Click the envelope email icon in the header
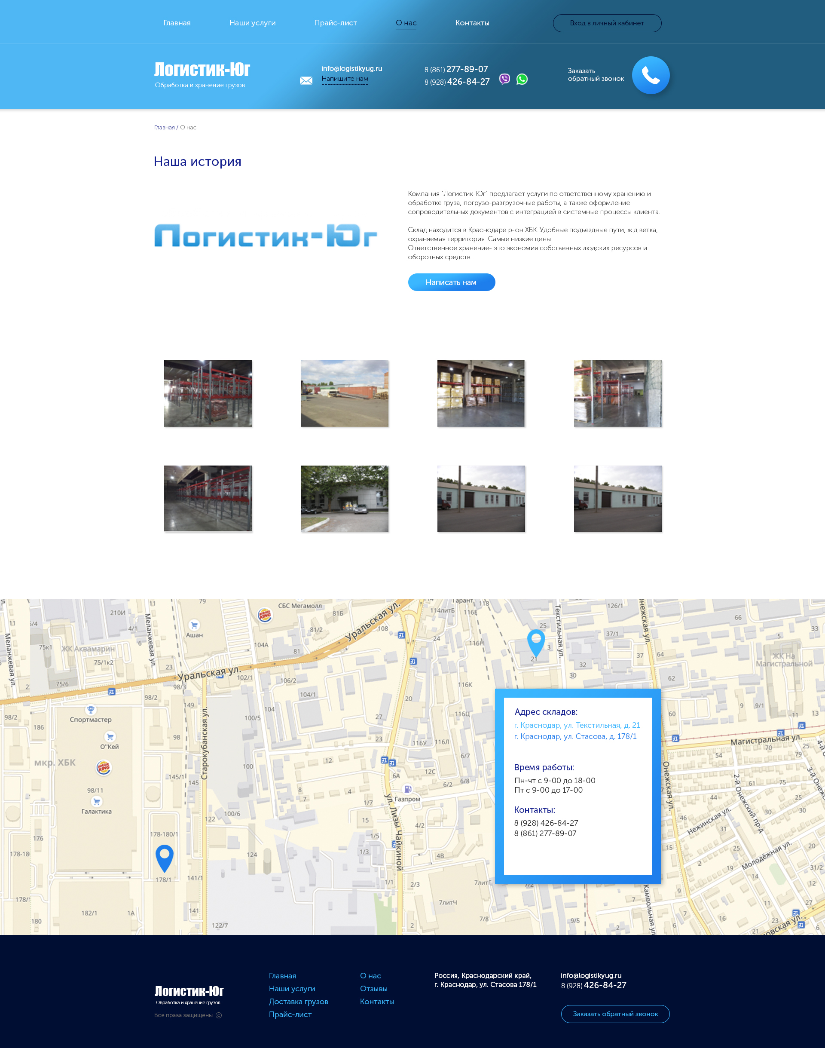Image resolution: width=825 pixels, height=1048 pixels. (306, 80)
